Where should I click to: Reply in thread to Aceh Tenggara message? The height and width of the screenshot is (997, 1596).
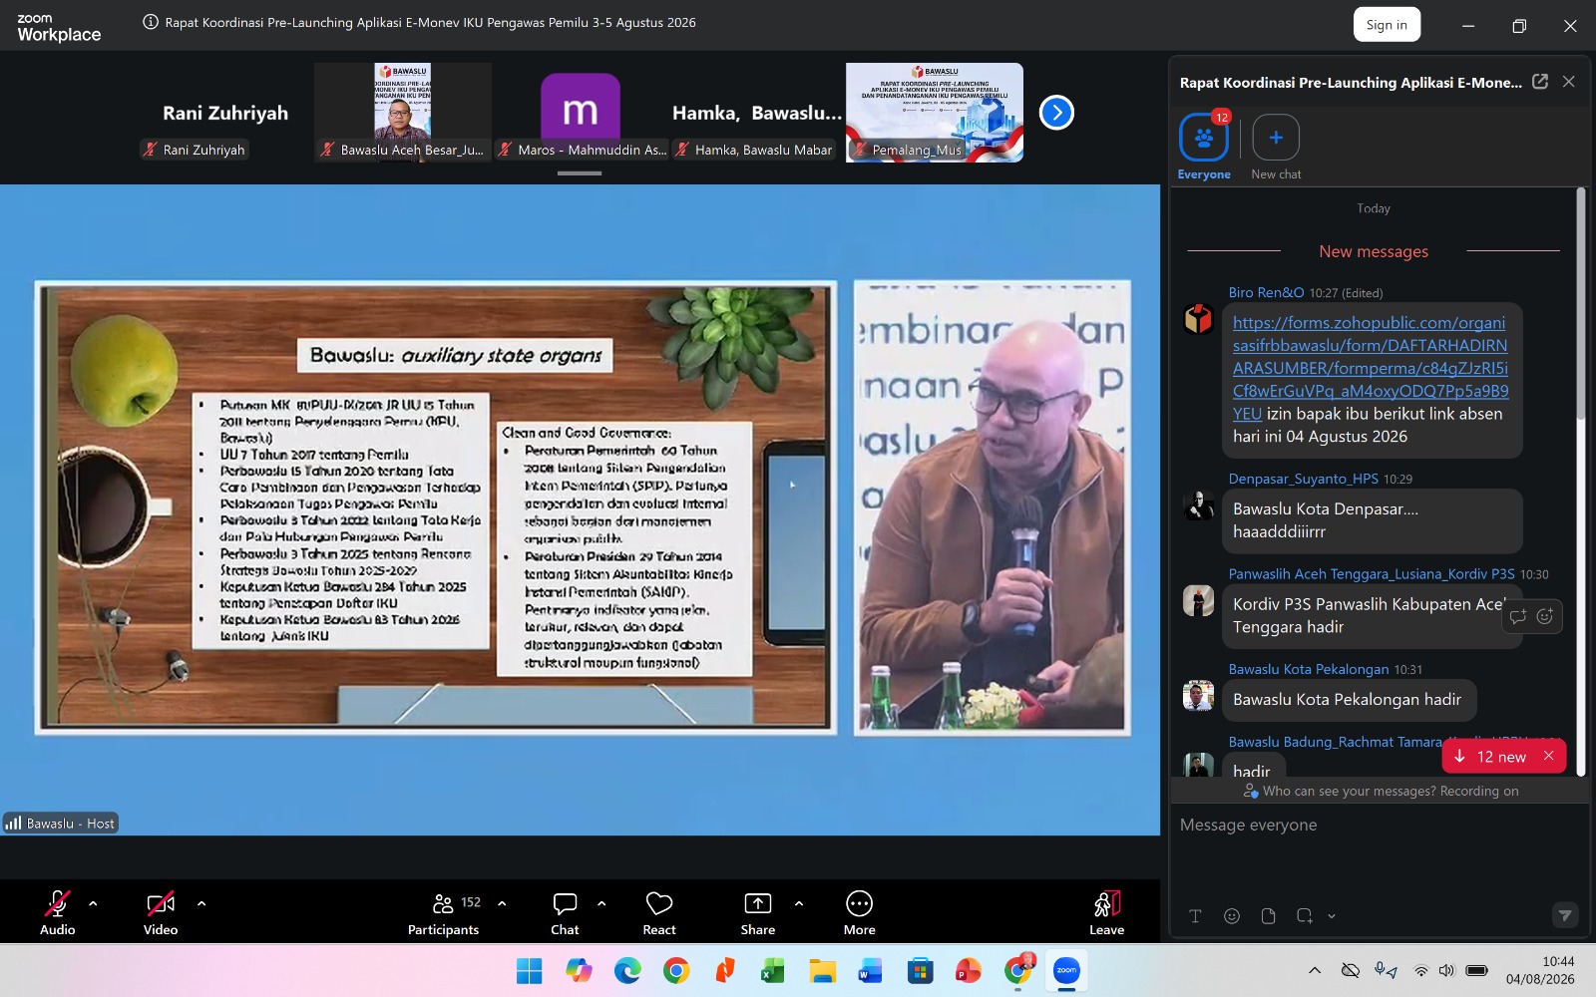pos(1518,616)
